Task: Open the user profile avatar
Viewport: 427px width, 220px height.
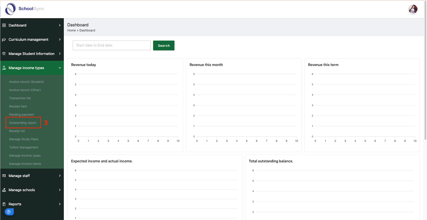Action: tap(413, 9)
